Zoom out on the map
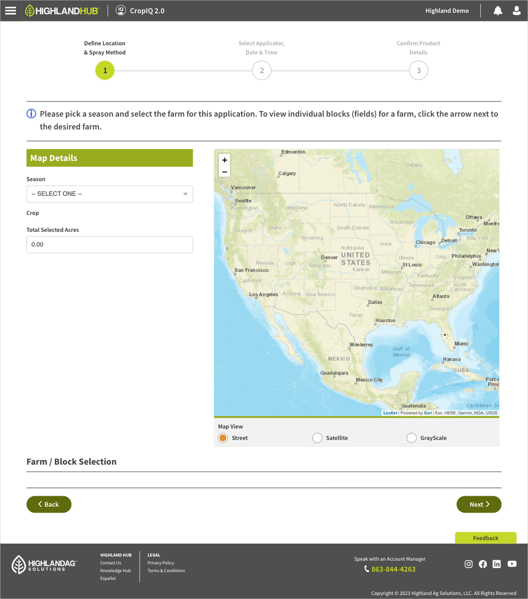The image size is (528, 599). [x=224, y=172]
